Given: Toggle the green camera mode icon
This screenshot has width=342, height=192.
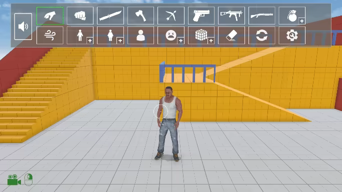Looking at the screenshot, I should (14, 180).
